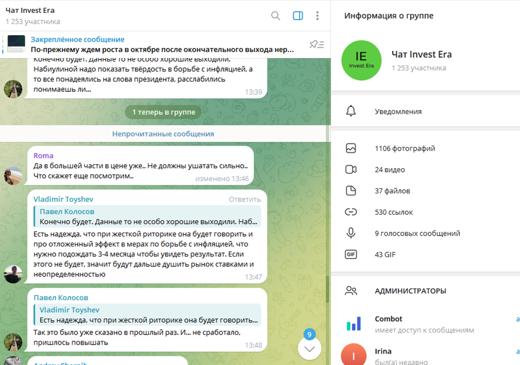Image resolution: width=520 pixels, height=365 pixels.
Task: Click the chat scrollbar thumb
Action: pos(328,289)
